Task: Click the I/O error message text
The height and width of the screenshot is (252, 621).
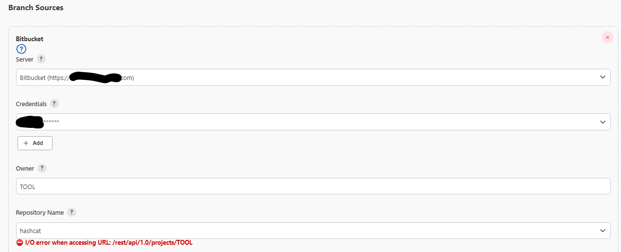Action: tap(109, 242)
